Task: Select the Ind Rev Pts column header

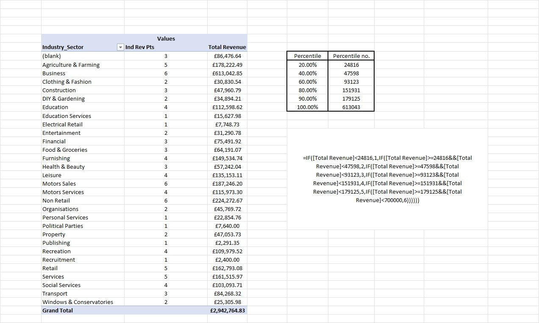Action: coord(166,47)
